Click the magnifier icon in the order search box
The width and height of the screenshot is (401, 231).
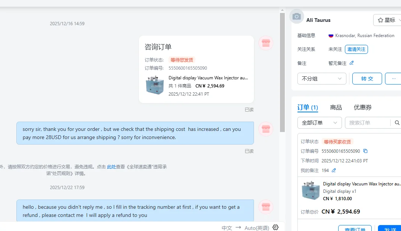tap(397, 123)
